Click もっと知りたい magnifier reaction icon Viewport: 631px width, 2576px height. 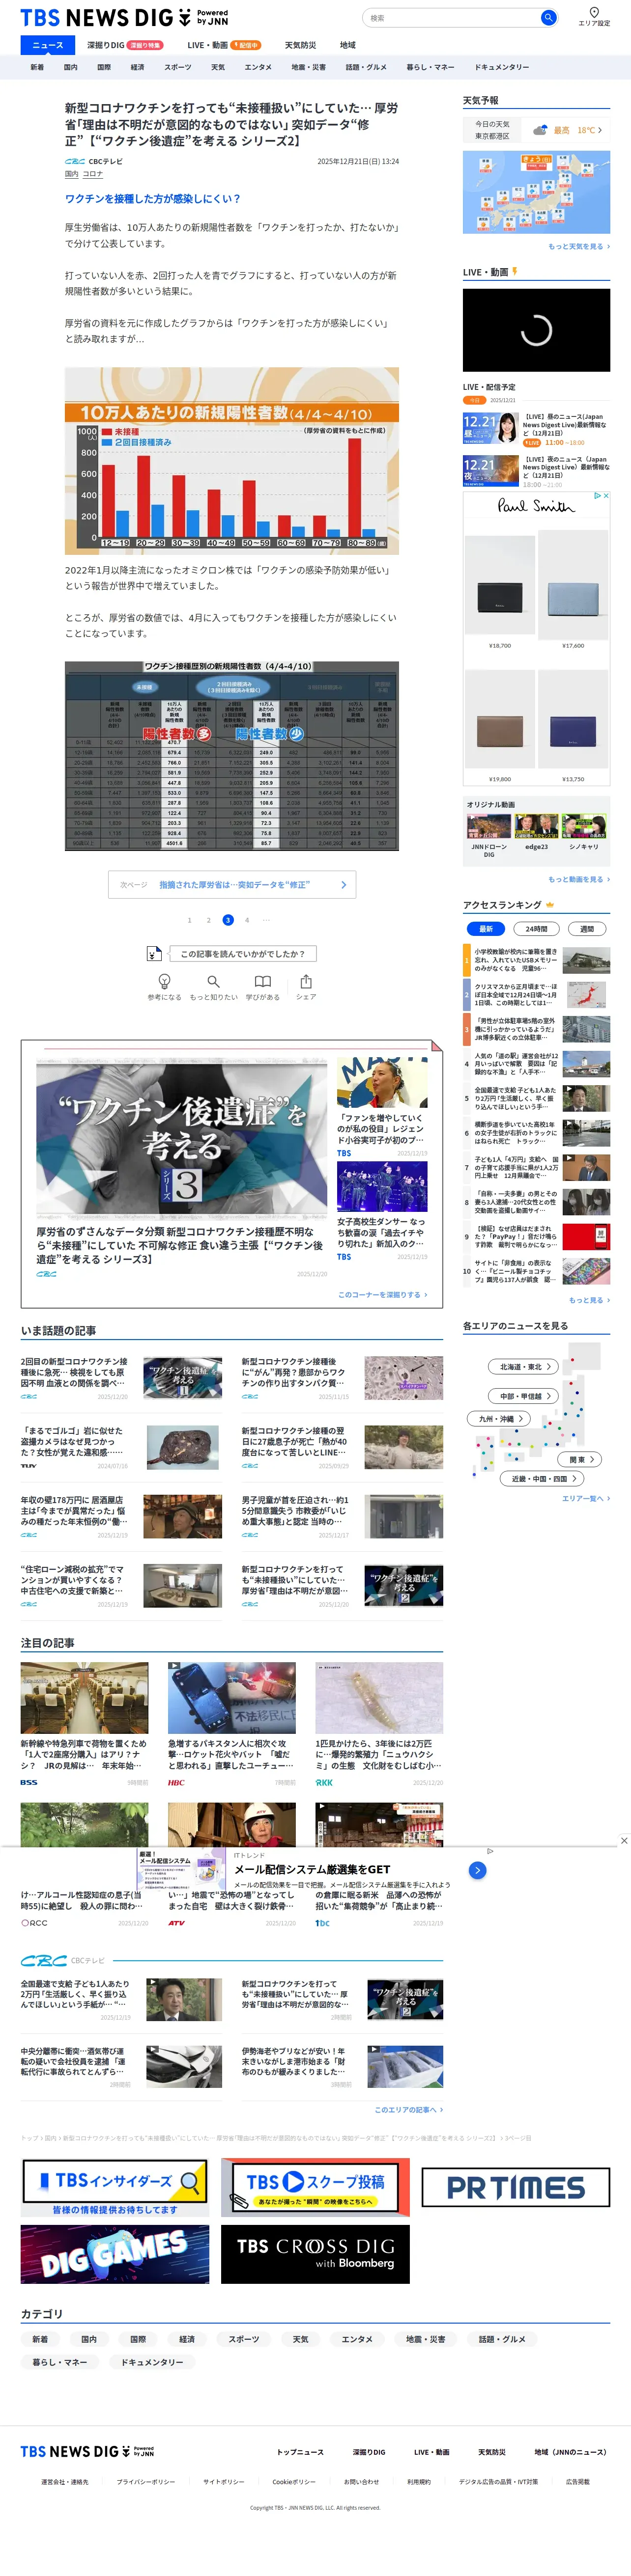pos(213,981)
